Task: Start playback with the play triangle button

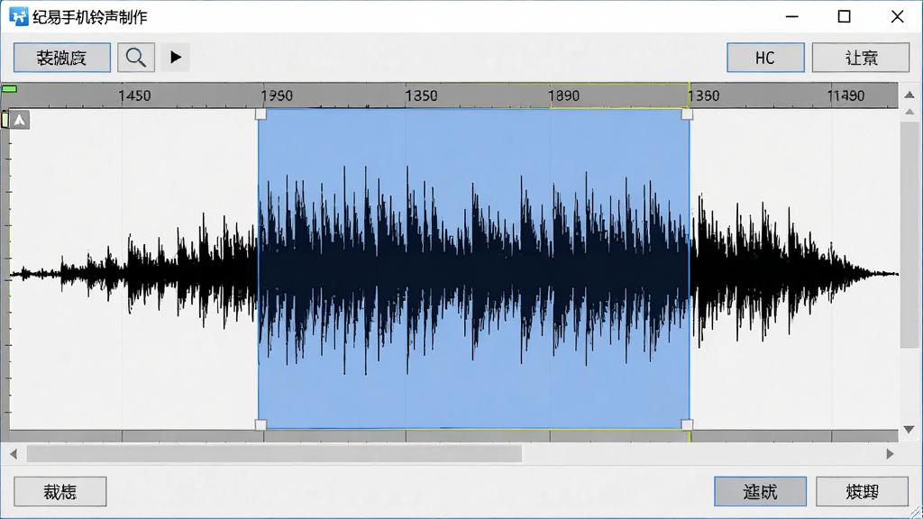Action: [x=176, y=58]
